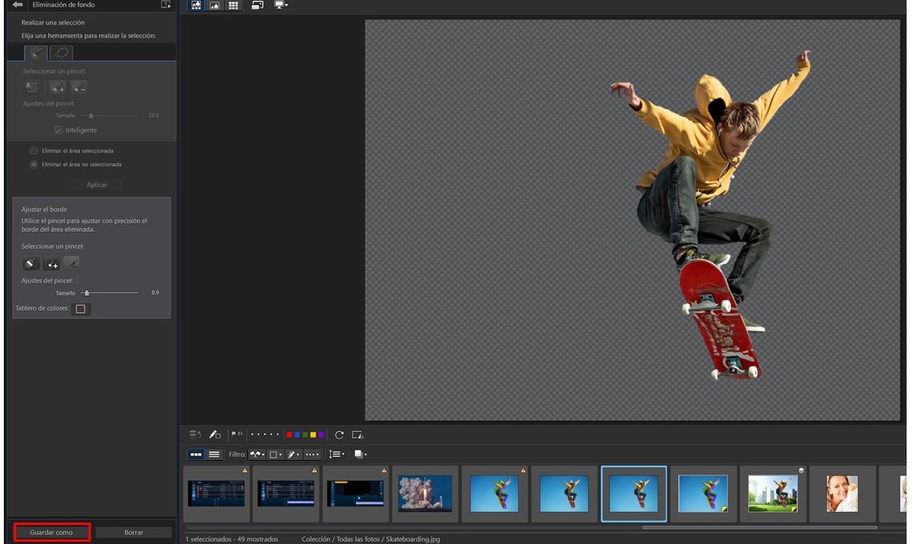Click the Borrar button
This screenshot has height=544, width=915.
[134, 533]
